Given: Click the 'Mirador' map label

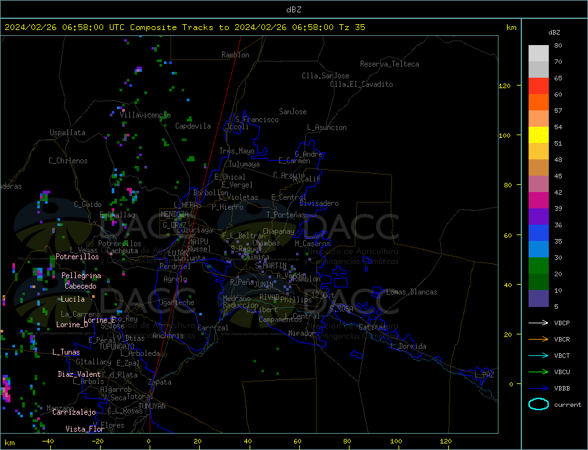Looking at the screenshot, I should click(302, 333).
